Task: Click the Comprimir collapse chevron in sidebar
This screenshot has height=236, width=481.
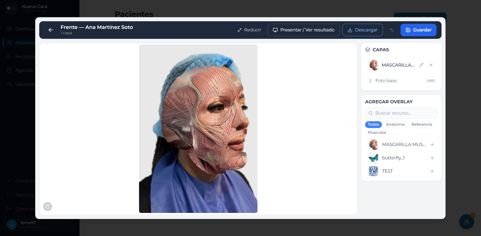Action: click(x=9, y=181)
